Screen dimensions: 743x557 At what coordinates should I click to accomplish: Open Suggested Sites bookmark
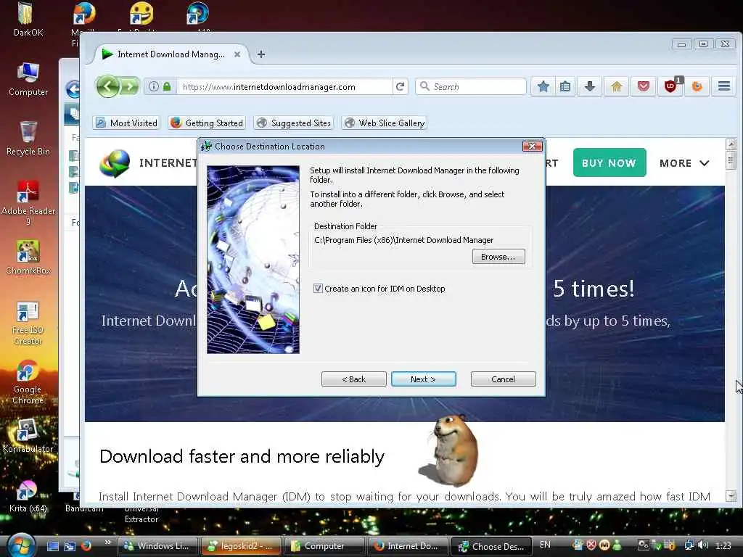tap(293, 123)
